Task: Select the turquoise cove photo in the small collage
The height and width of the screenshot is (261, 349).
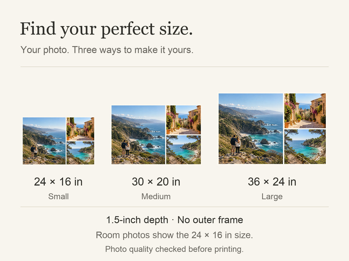Action: click(x=80, y=153)
